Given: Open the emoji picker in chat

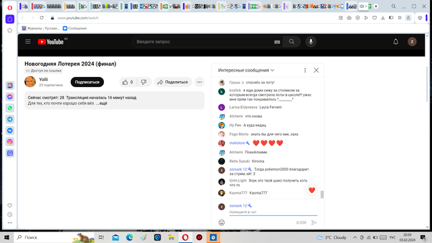Looking at the screenshot, I should click(221, 222).
